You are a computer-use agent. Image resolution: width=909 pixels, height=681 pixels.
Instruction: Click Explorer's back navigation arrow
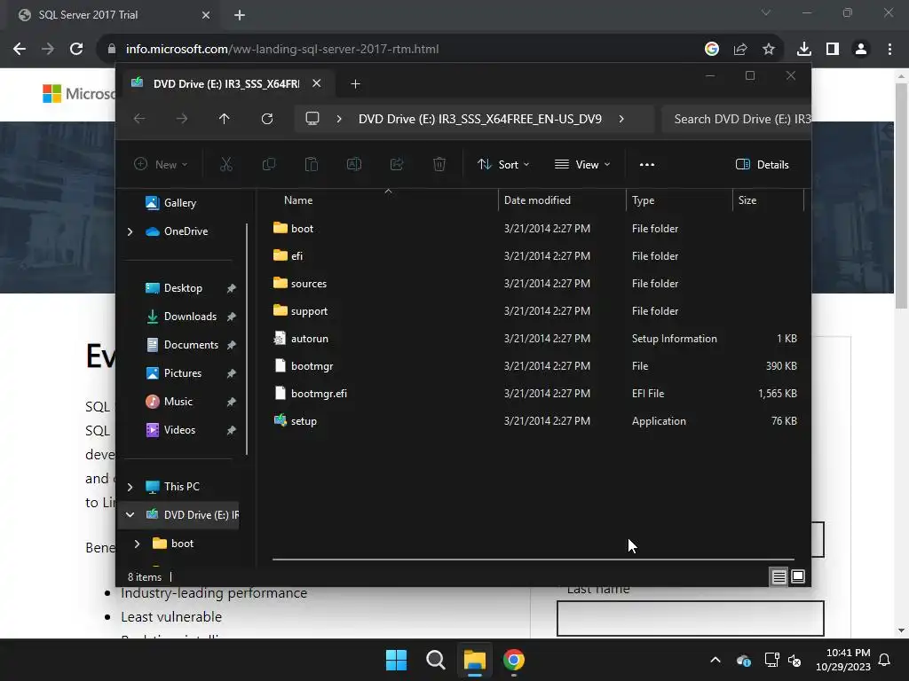pyautogui.click(x=139, y=119)
